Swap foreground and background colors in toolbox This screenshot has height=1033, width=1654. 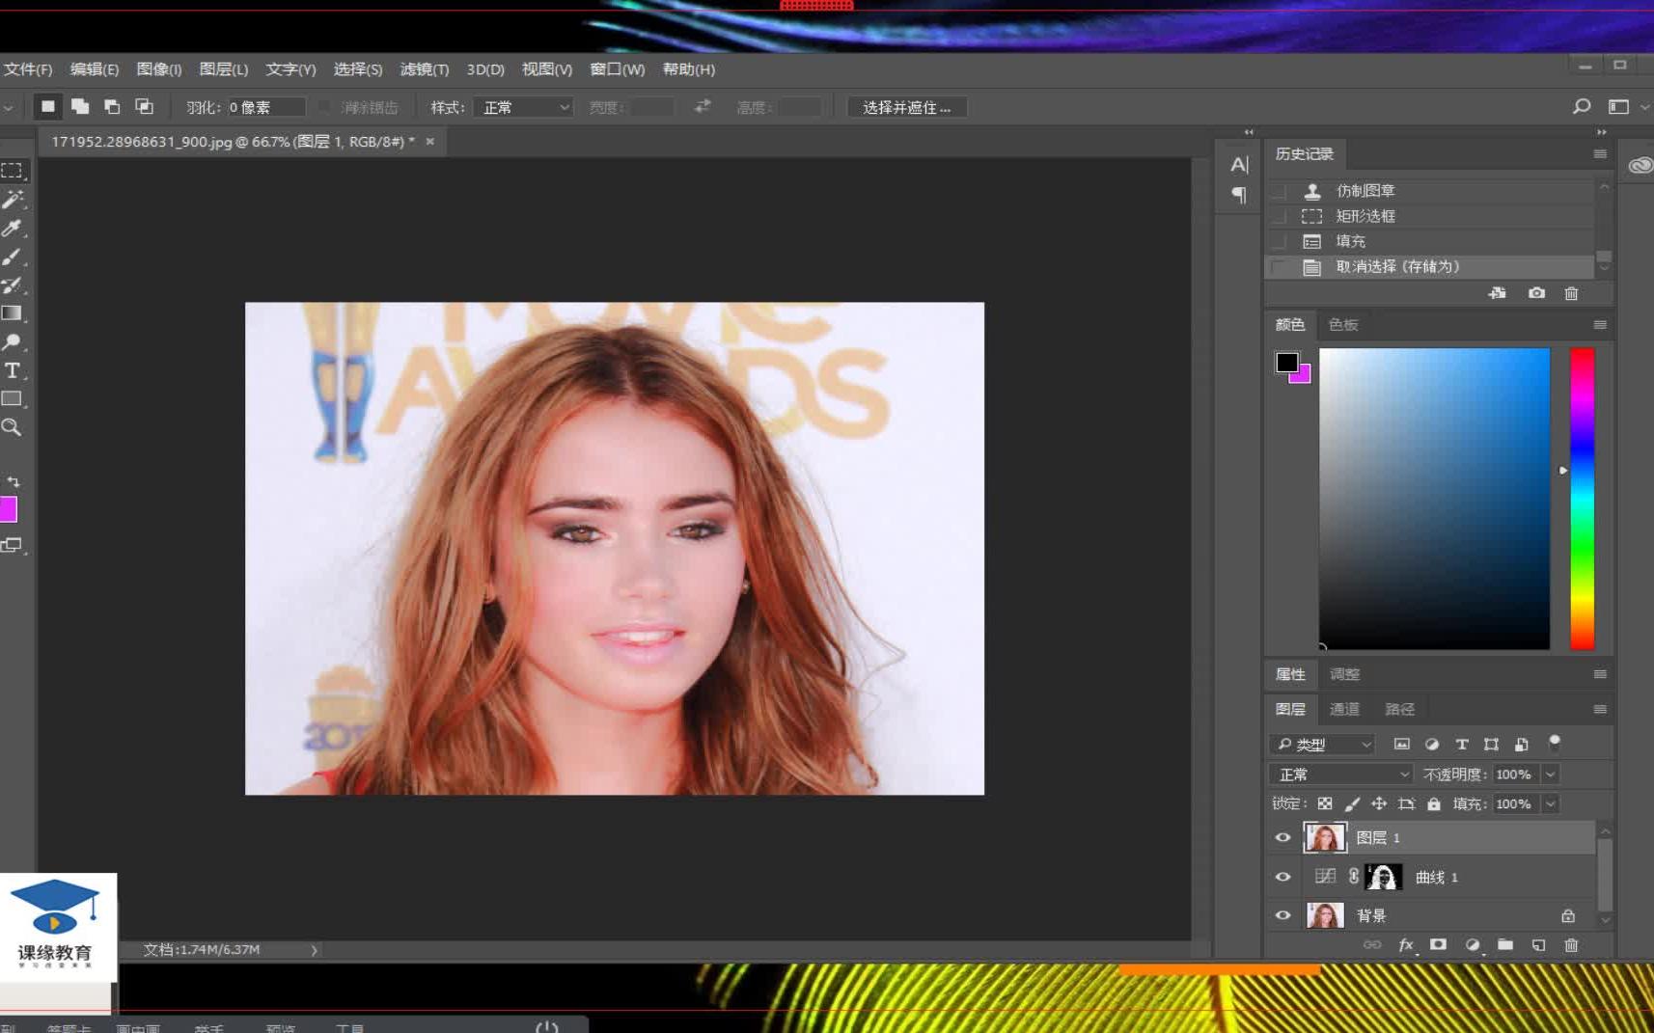click(x=14, y=481)
